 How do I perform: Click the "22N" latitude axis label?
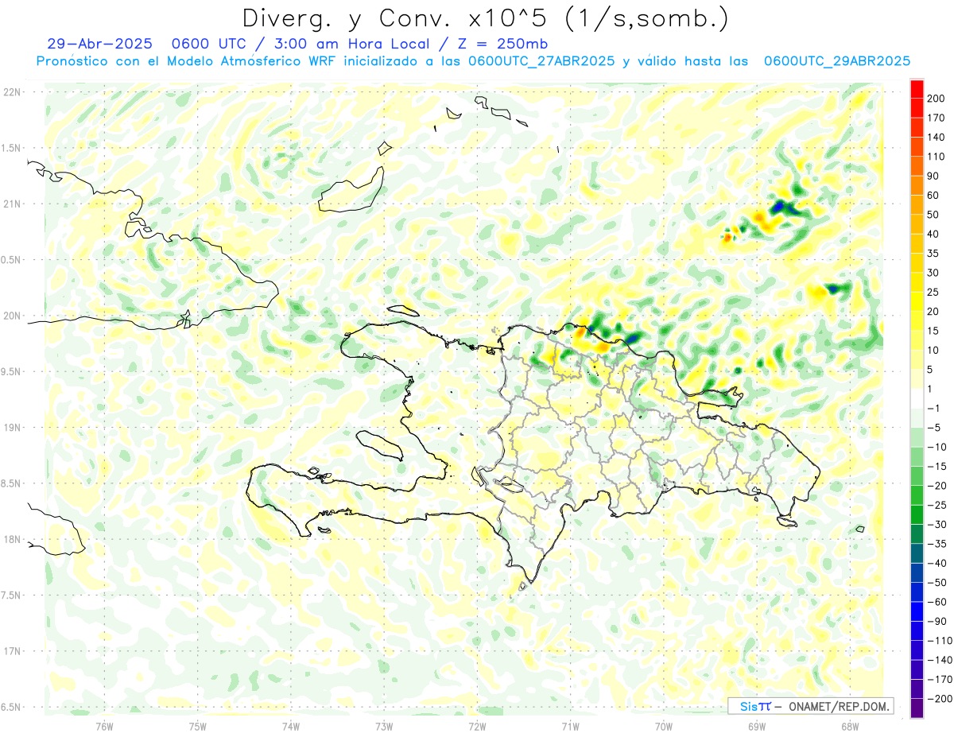(x=11, y=92)
